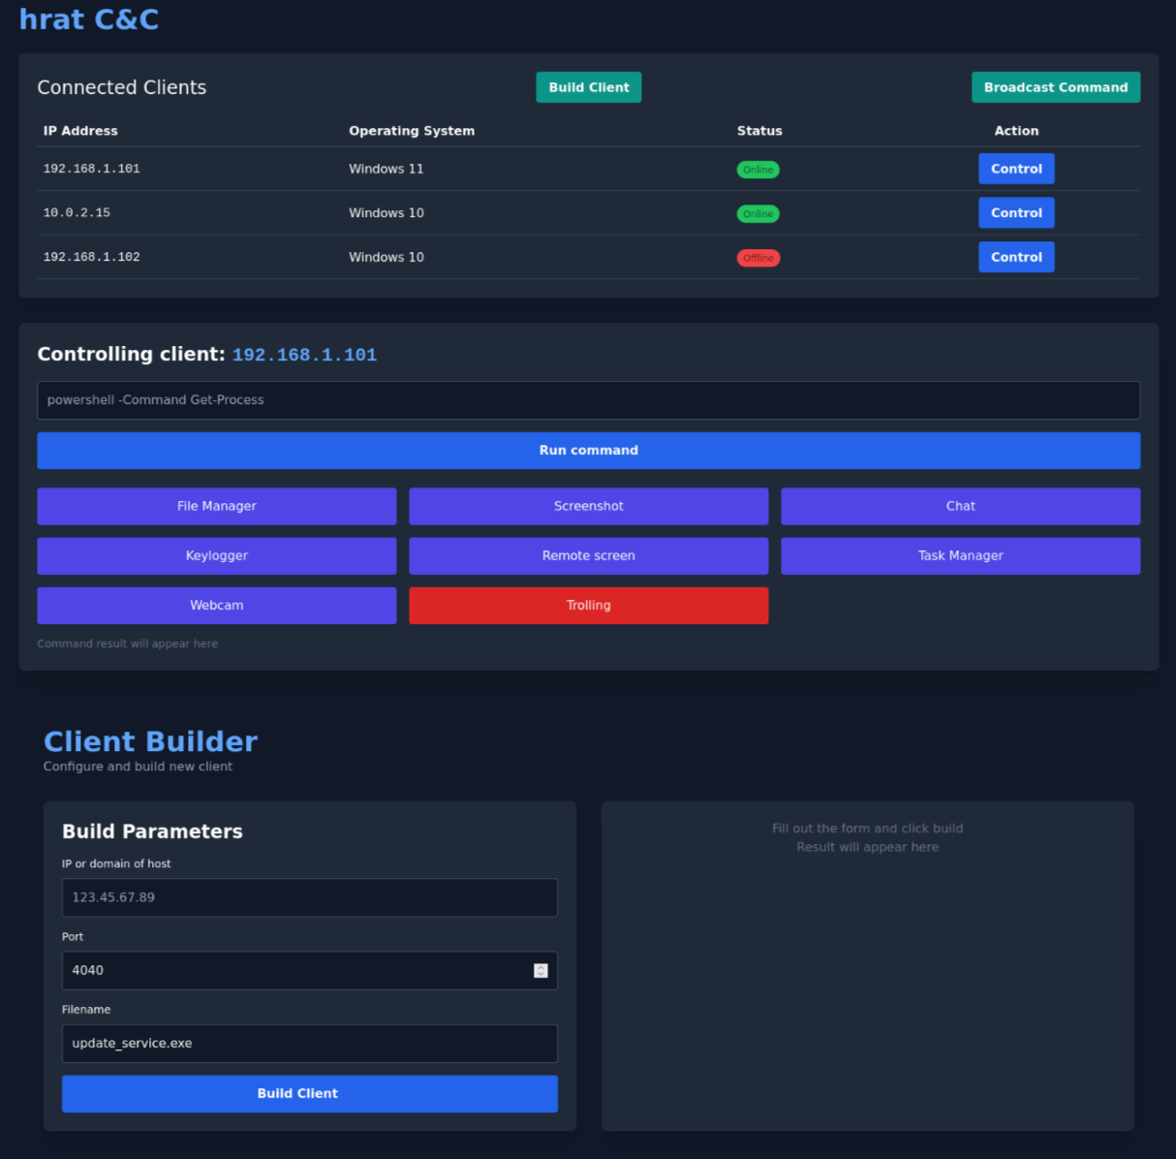Click Windows 10 in the 10.0.2.15 row

tap(387, 213)
